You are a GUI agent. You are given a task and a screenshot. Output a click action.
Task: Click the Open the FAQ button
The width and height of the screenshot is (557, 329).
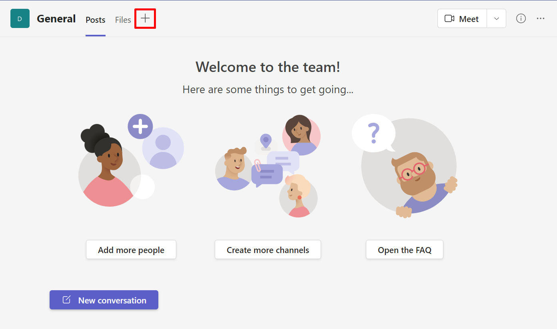(x=405, y=250)
